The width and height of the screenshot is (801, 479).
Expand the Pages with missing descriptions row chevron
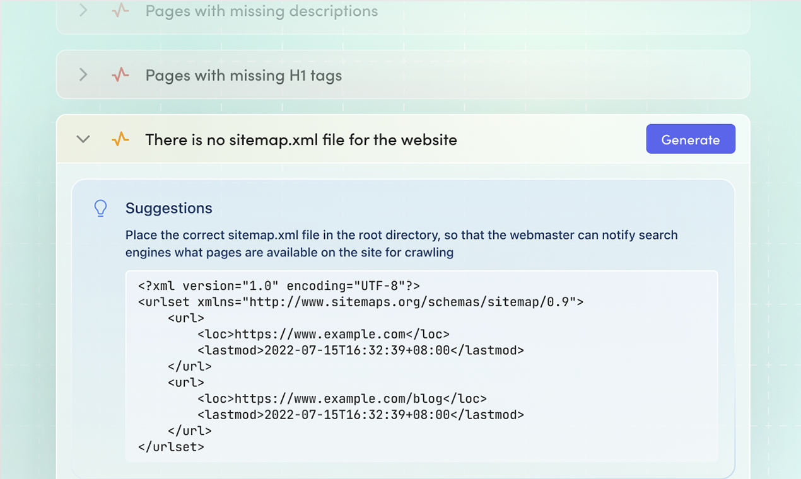pos(83,11)
